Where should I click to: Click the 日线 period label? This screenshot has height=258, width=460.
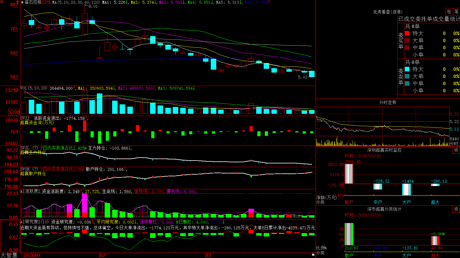[46, 2]
